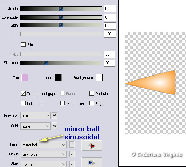Enable the Anamorph checkbox
Screen dimensions: 186x167
(x=62, y=103)
